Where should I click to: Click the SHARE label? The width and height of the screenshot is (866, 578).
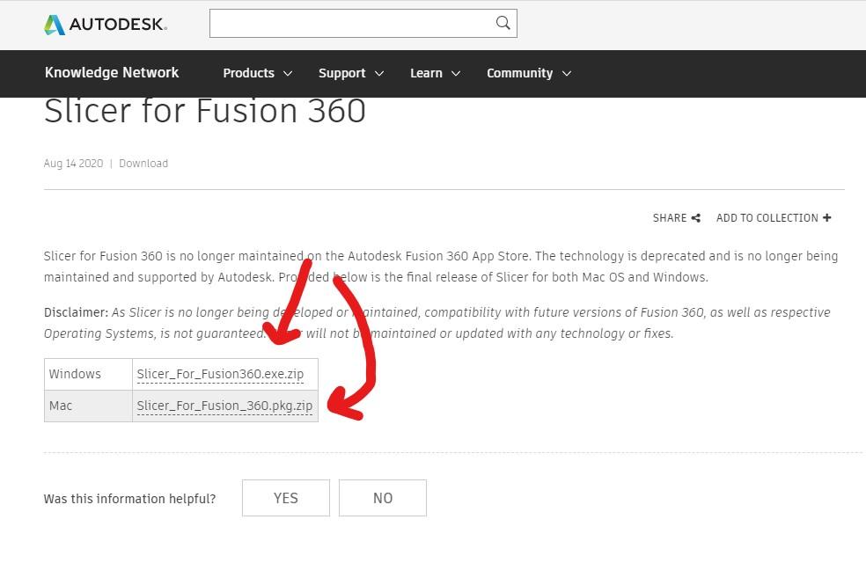[x=670, y=218]
